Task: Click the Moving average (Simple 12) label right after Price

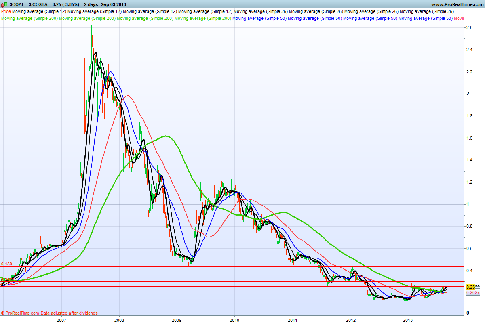Action: coord(39,12)
